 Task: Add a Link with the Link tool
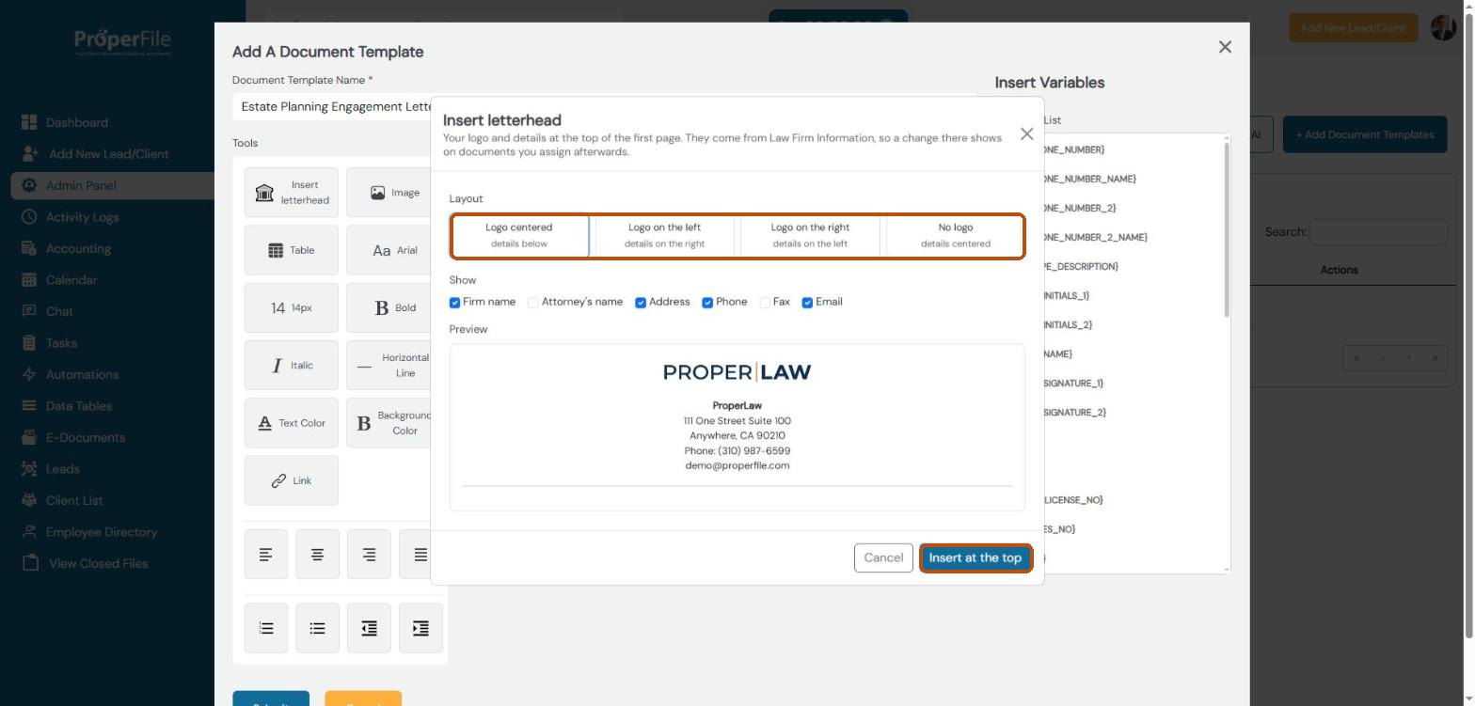[292, 480]
